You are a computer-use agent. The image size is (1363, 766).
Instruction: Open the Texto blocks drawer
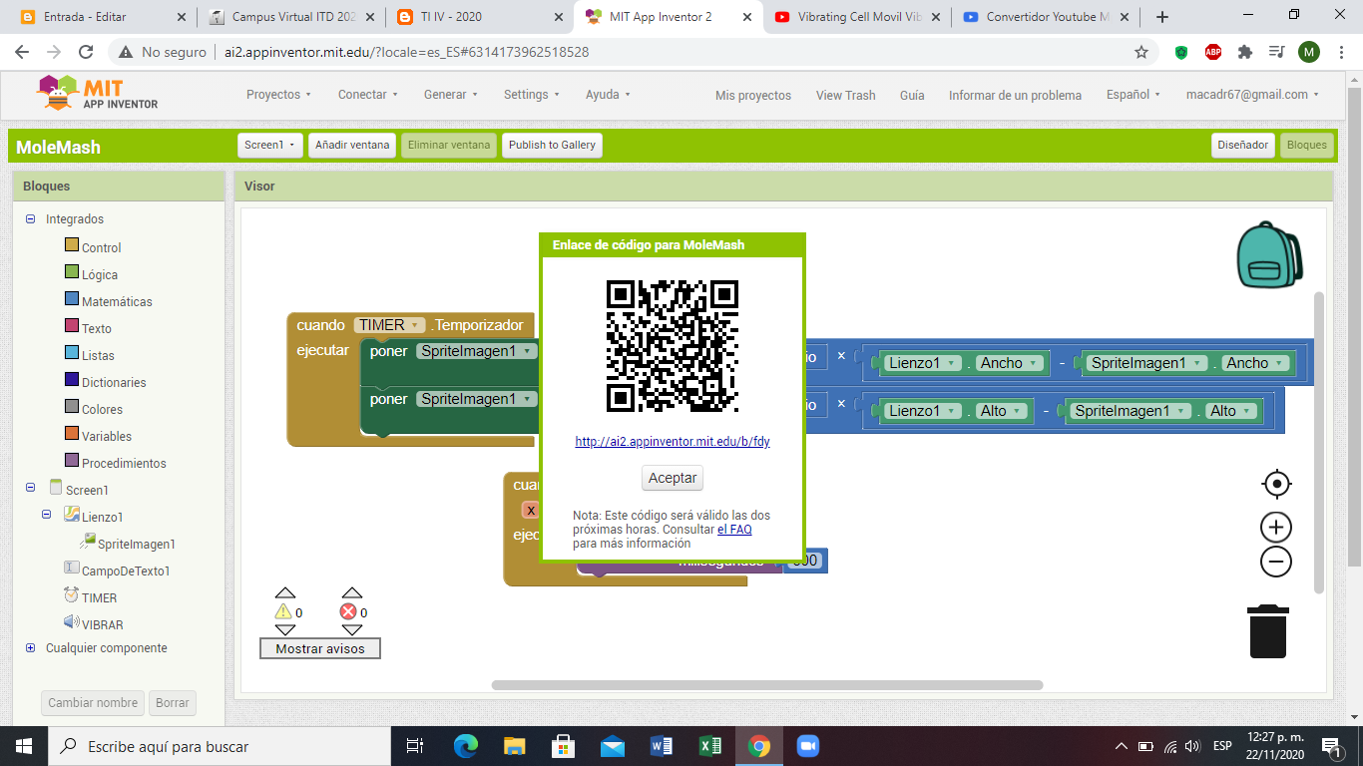point(97,328)
